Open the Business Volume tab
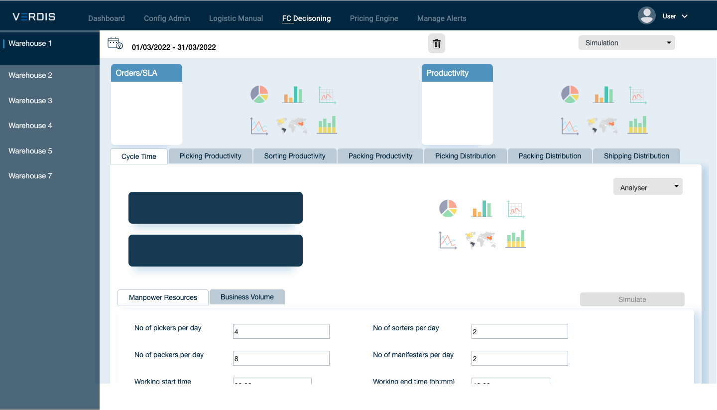 click(247, 297)
